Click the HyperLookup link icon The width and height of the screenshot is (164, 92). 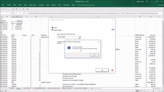coord(52,30)
